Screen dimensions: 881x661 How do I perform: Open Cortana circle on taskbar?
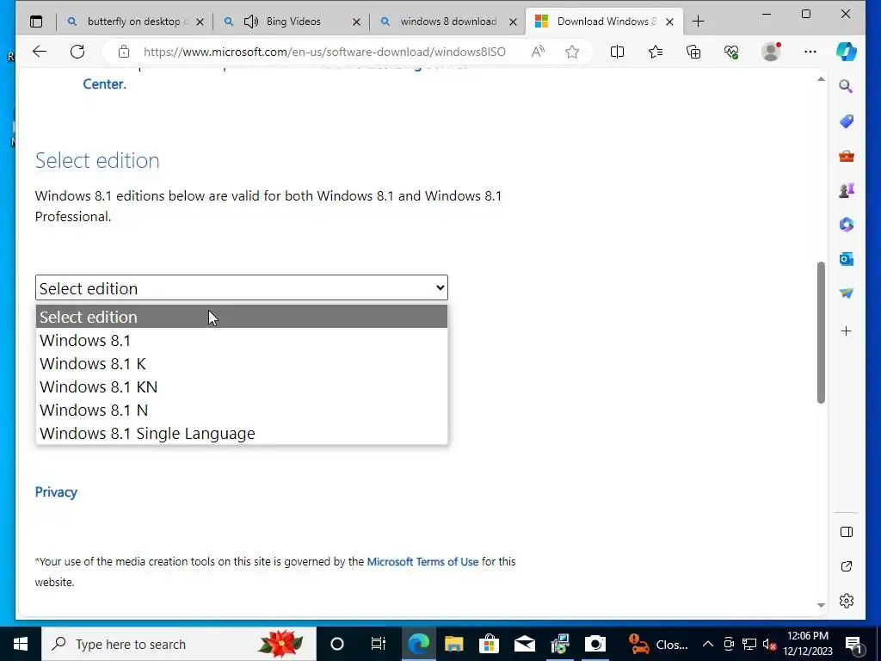(336, 644)
